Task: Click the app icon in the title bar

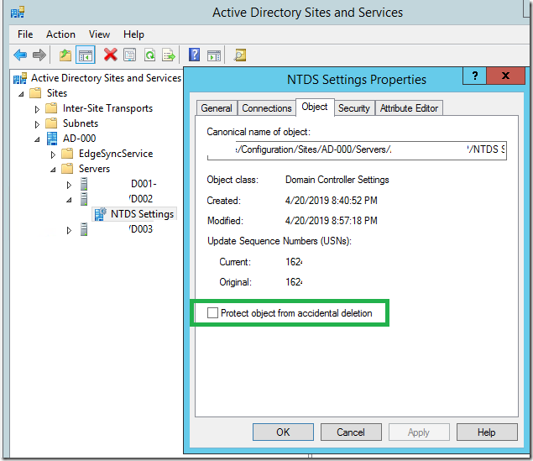Action: click(x=18, y=13)
